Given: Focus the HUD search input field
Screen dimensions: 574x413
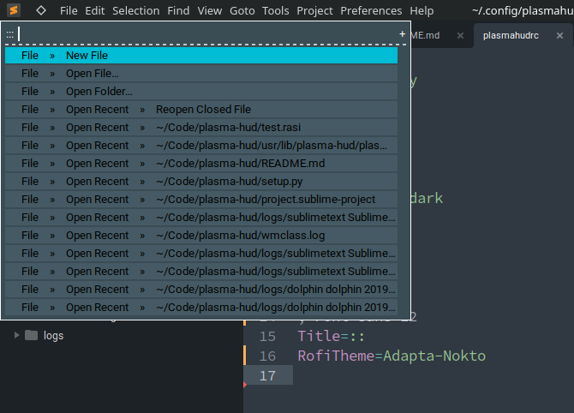Looking at the screenshot, I should click(206, 34).
